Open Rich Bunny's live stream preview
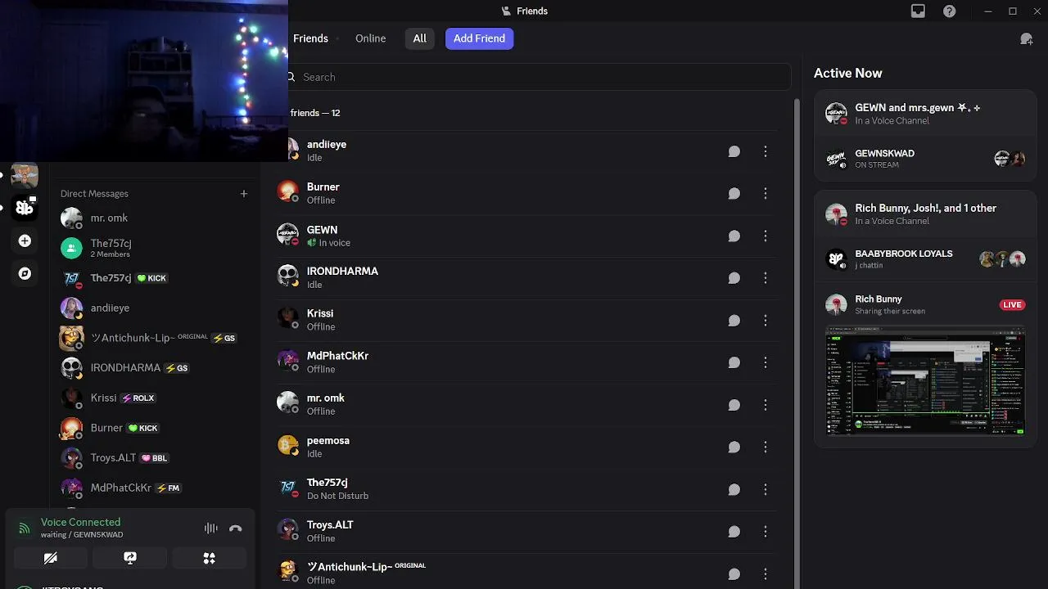This screenshot has height=589, width=1048. [x=925, y=380]
